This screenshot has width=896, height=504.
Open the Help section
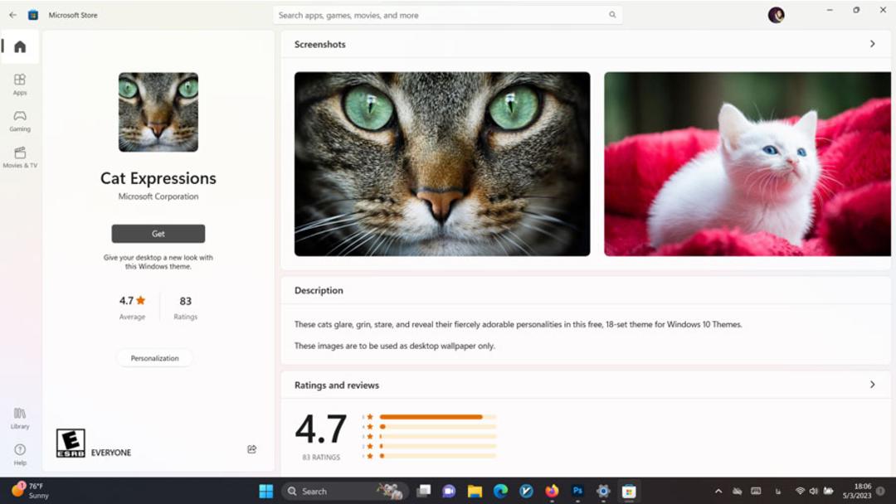[x=20, y=454]
